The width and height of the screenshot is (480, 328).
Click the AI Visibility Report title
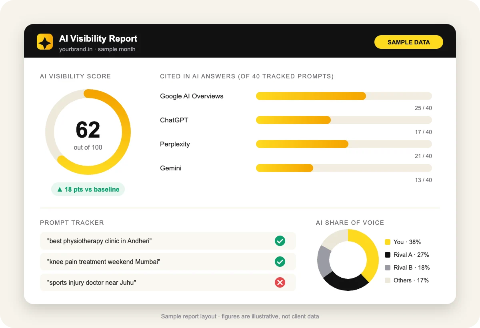pyautogui.click(x=98, y=38)
